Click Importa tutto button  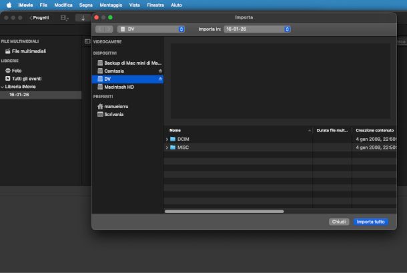pos(371,222)
